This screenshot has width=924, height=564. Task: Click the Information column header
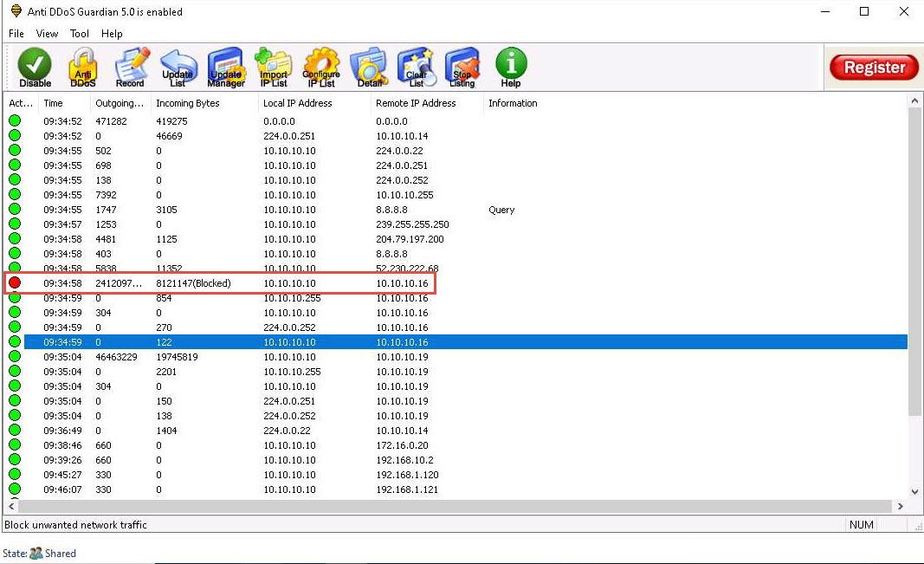click(x=513, y=103)
